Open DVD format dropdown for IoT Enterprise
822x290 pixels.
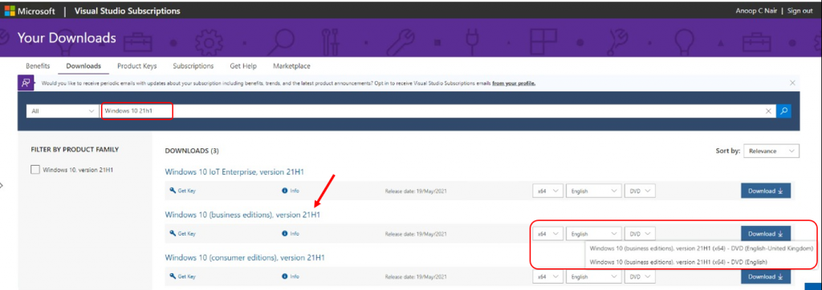coord(640,191)
